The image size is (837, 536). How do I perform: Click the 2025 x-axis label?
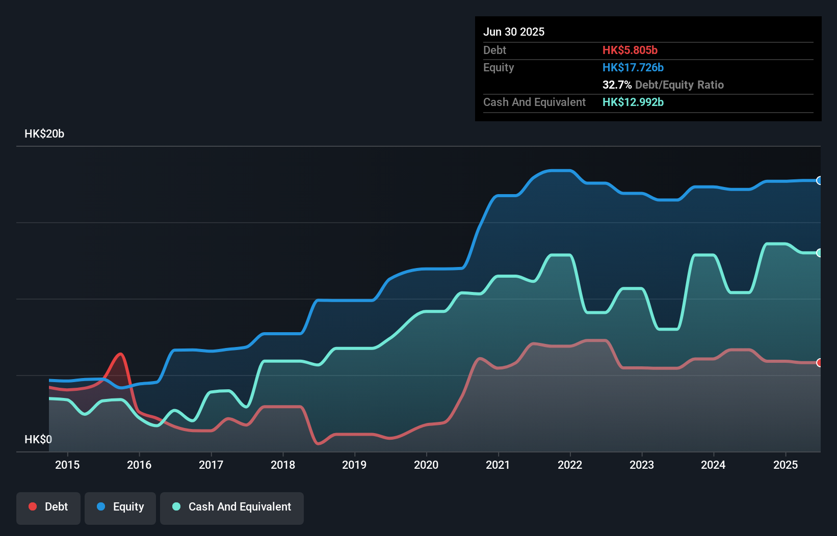786,465
